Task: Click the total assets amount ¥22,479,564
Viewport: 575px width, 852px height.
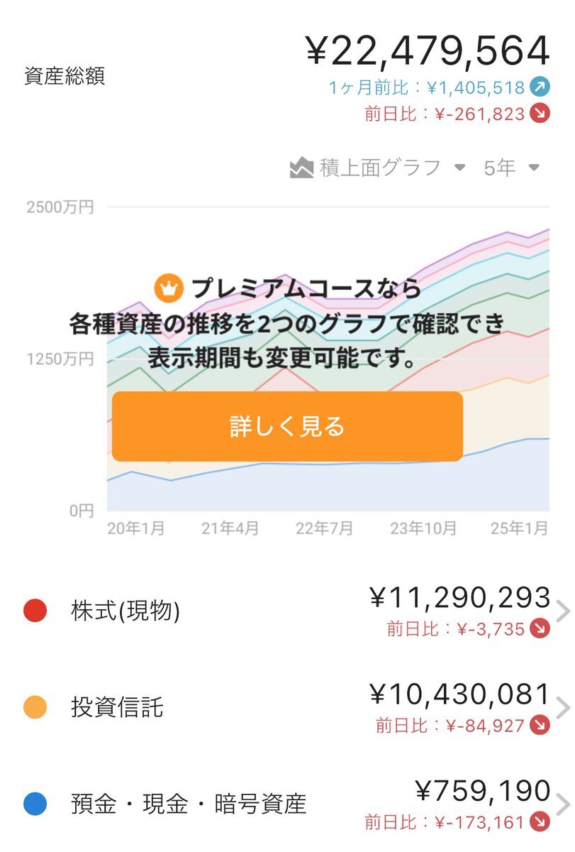Action: (x=428, y=51)
